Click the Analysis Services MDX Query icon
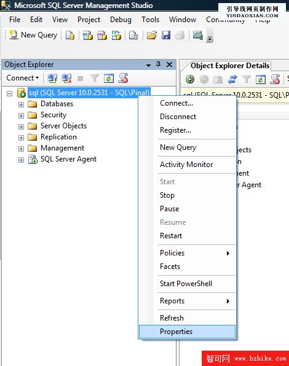This screenshot has height=366, width=289. [x=88, y=35]
